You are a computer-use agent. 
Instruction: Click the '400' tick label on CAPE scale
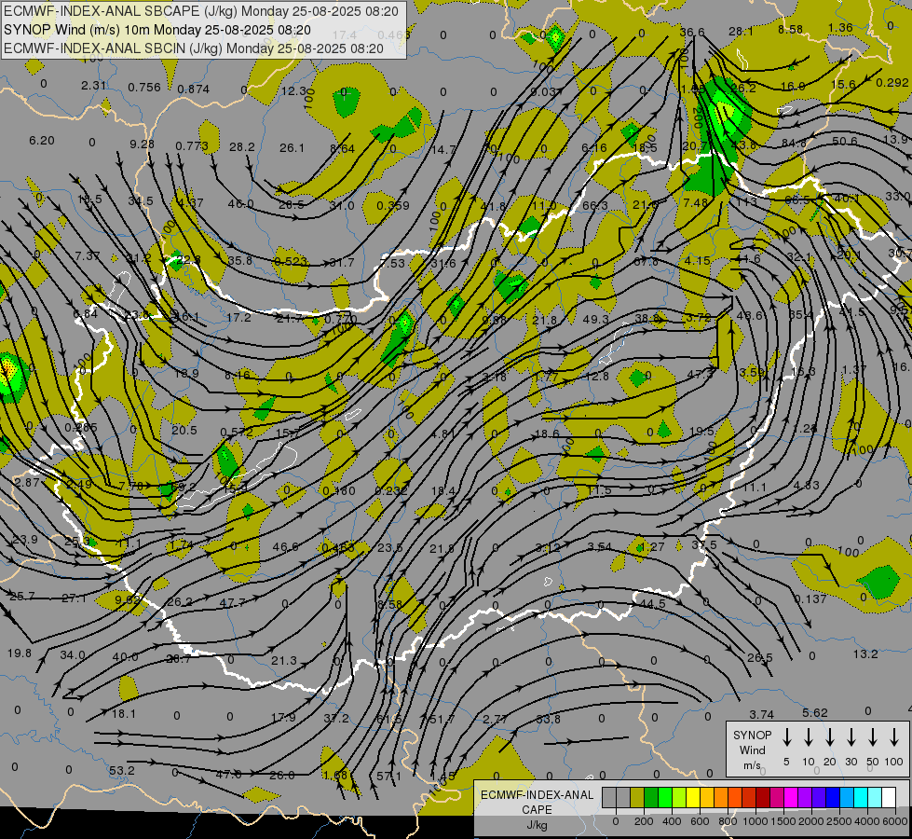coord(672,821)
